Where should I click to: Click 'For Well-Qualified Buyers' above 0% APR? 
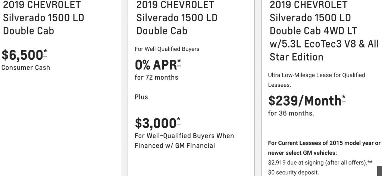[167, 49]
